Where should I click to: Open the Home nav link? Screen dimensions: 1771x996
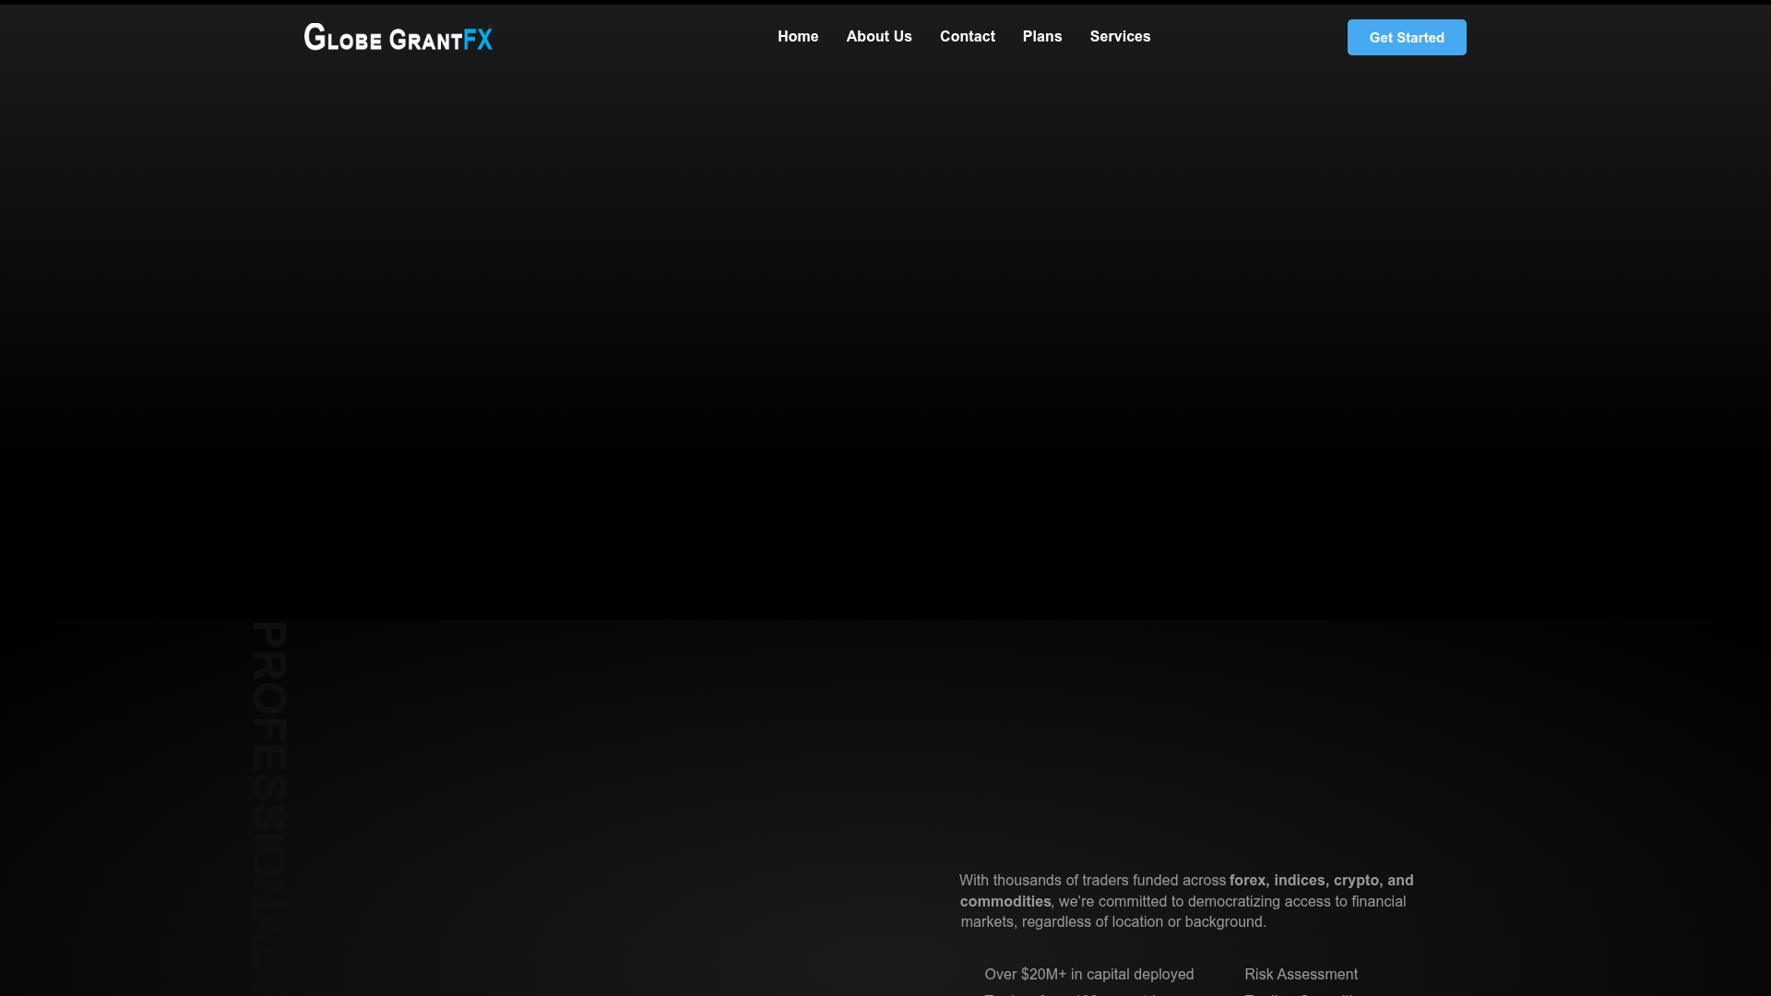click(x=797, y=37)
